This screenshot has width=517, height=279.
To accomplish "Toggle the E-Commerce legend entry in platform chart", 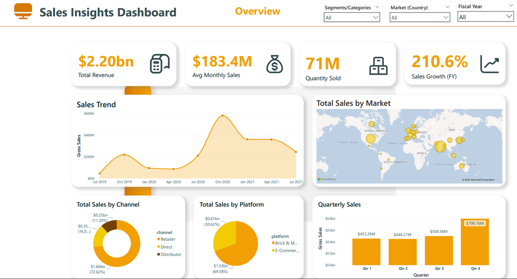I will [285, 250].
